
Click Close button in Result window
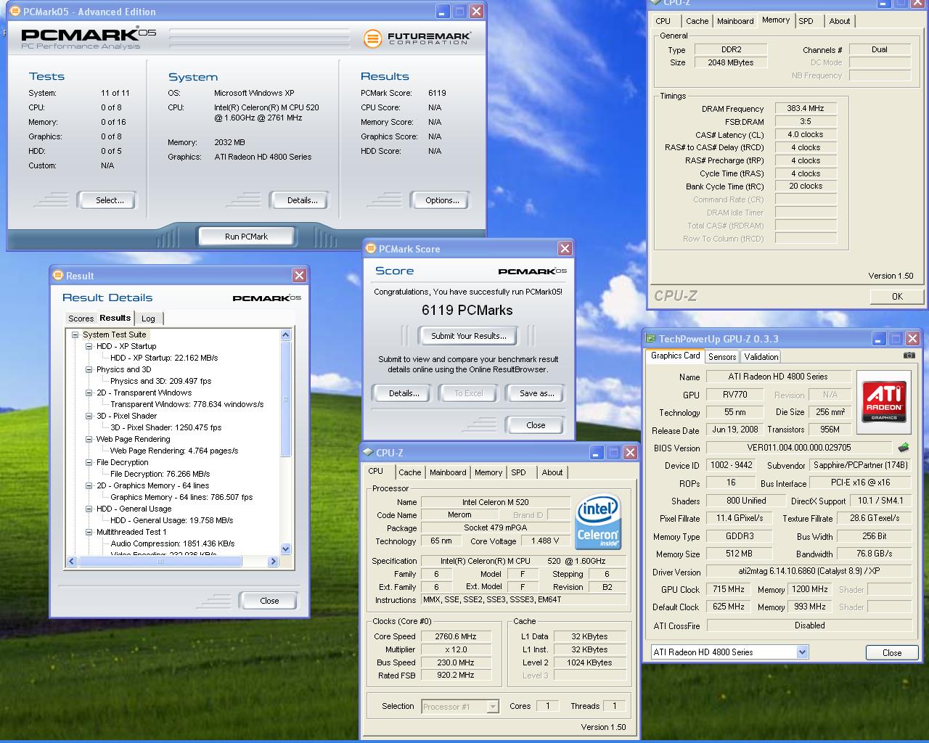[269, 601]
